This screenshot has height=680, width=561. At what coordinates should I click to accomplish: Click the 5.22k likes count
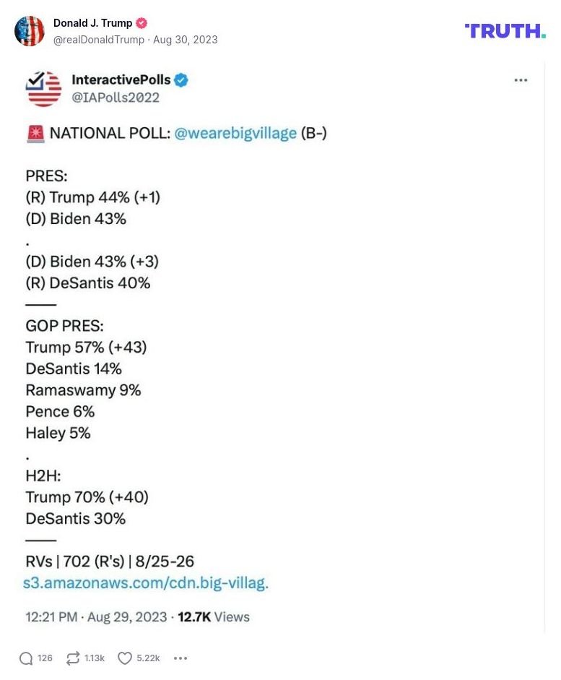click(148, 658)
